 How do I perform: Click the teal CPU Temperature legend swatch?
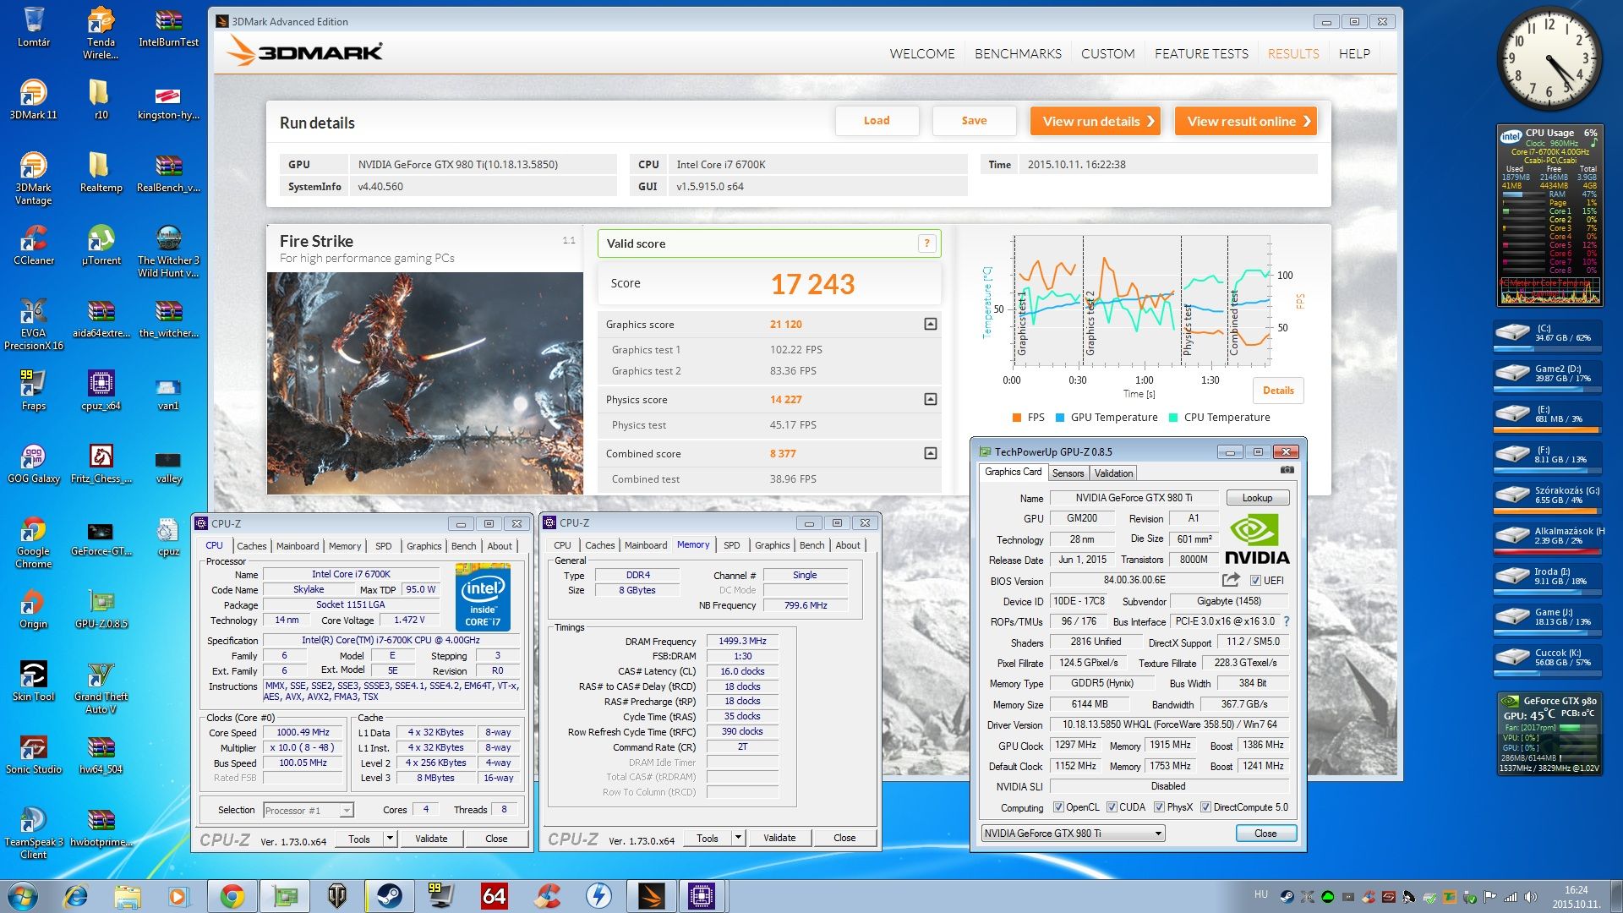(x=1172, y=418)
